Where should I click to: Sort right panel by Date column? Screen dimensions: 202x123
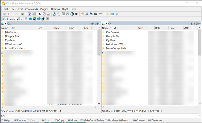click(x=161, y=28)
